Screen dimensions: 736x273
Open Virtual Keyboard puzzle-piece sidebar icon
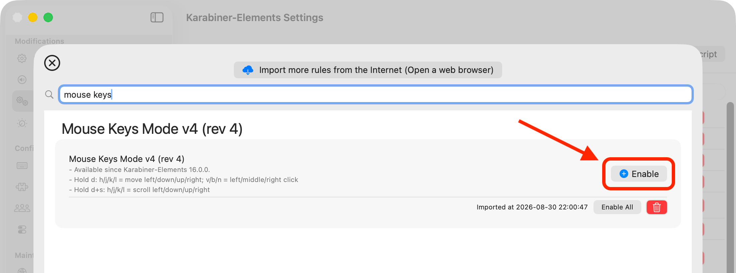22,187
